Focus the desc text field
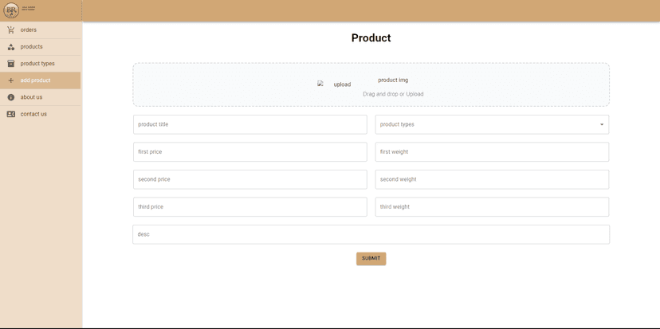This screenshot has height=329, width=660. [x=371, y=234]
